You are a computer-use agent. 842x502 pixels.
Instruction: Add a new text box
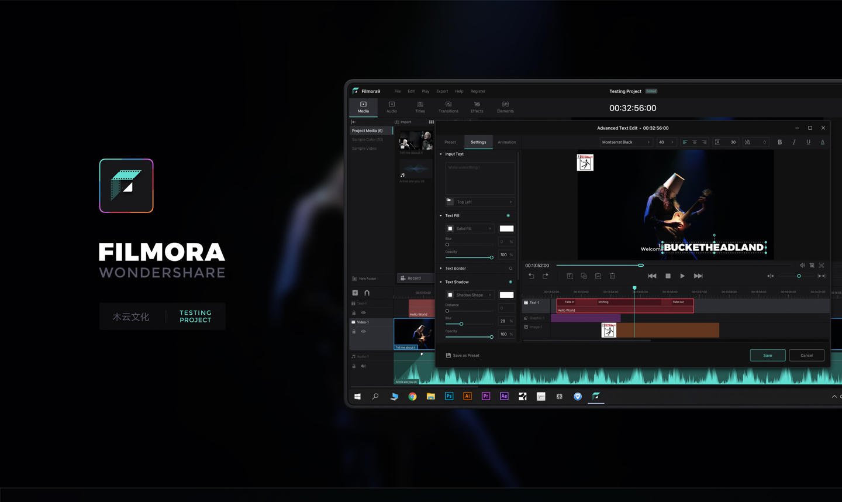(570, 276)
